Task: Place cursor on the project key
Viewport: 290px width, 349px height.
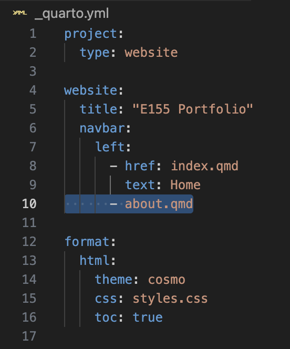Action: (91, 34)
